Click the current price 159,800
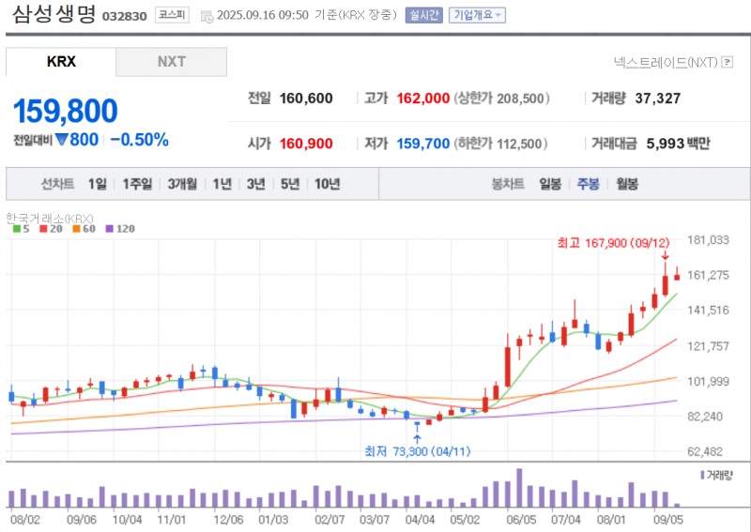The width and height of the screenshot is (751, 532). click(x=65, y=111)
